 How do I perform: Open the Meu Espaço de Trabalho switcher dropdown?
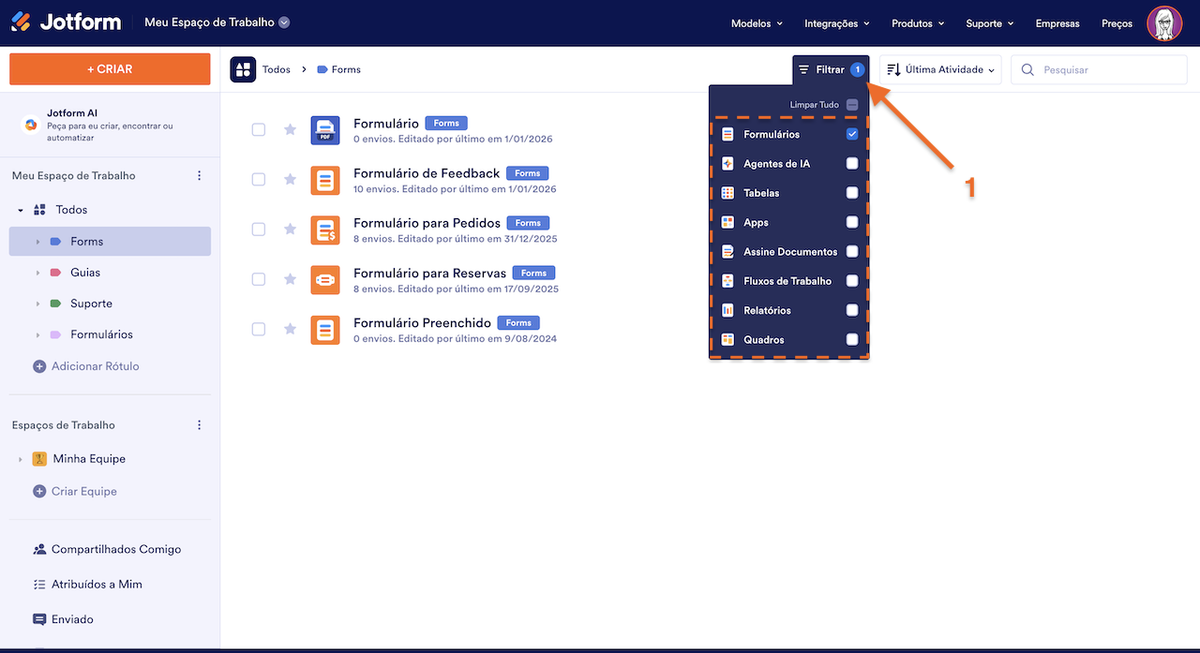(x=284, y=22)
